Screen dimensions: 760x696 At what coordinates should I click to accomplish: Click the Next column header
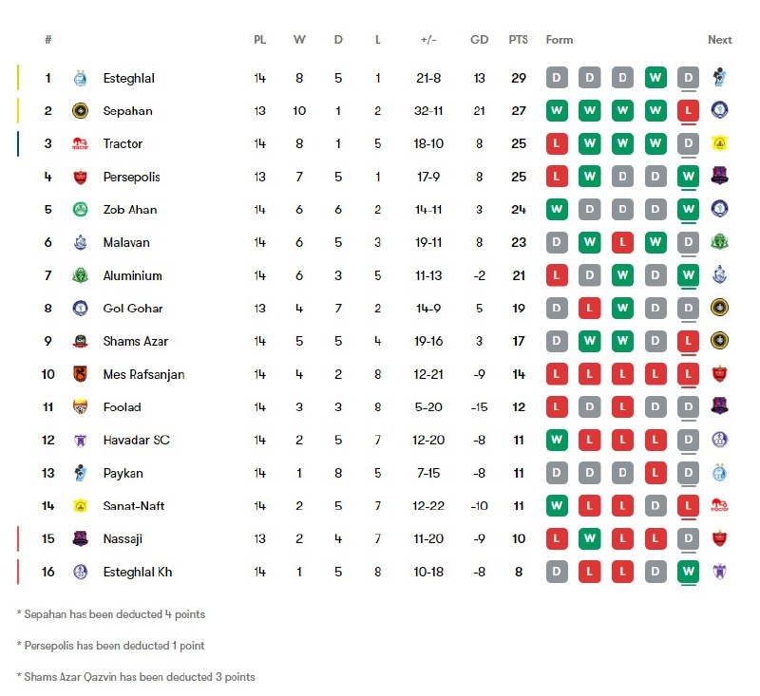(x=720, y=40)
